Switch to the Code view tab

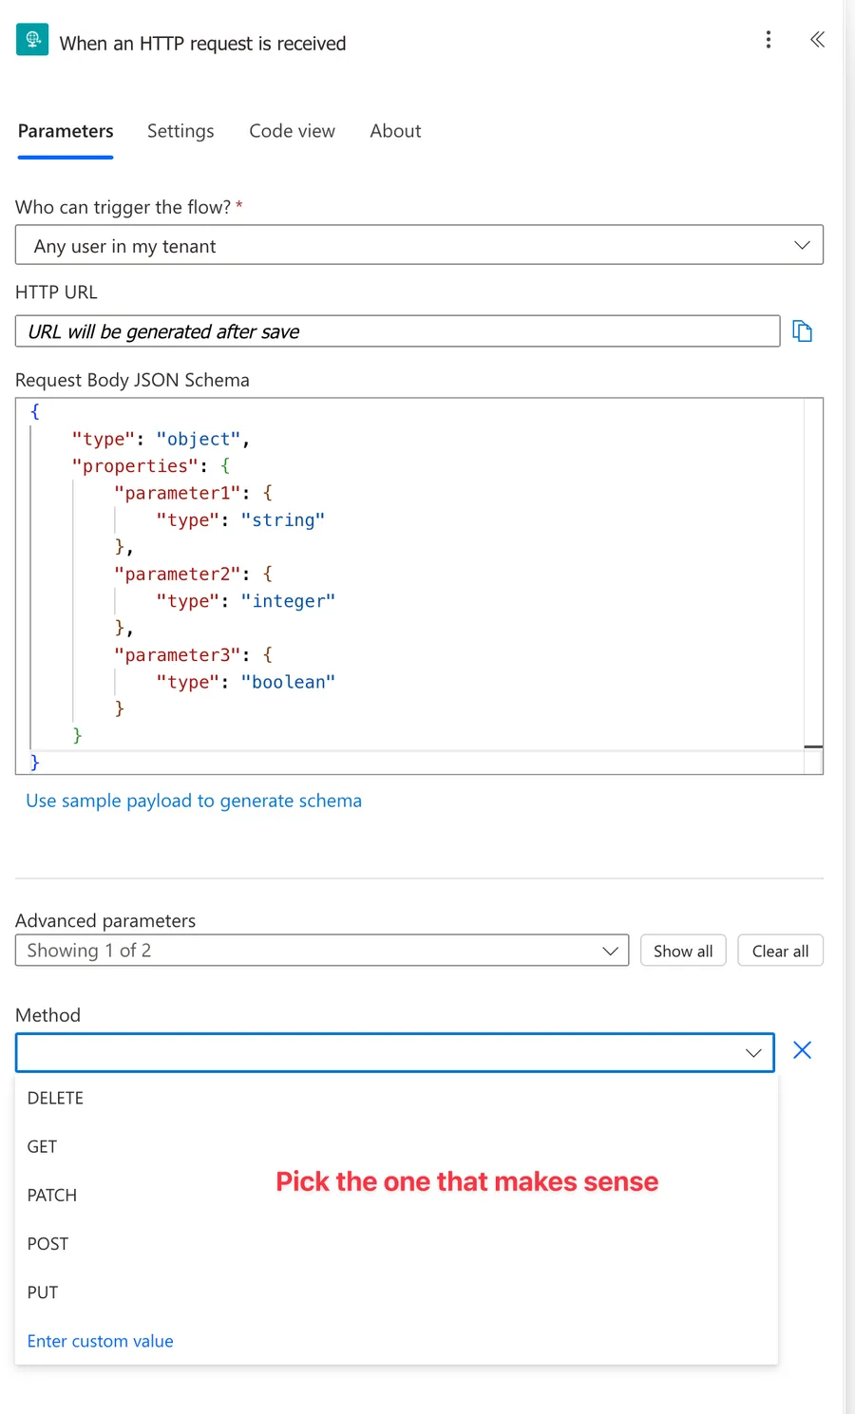click(292, 131)
